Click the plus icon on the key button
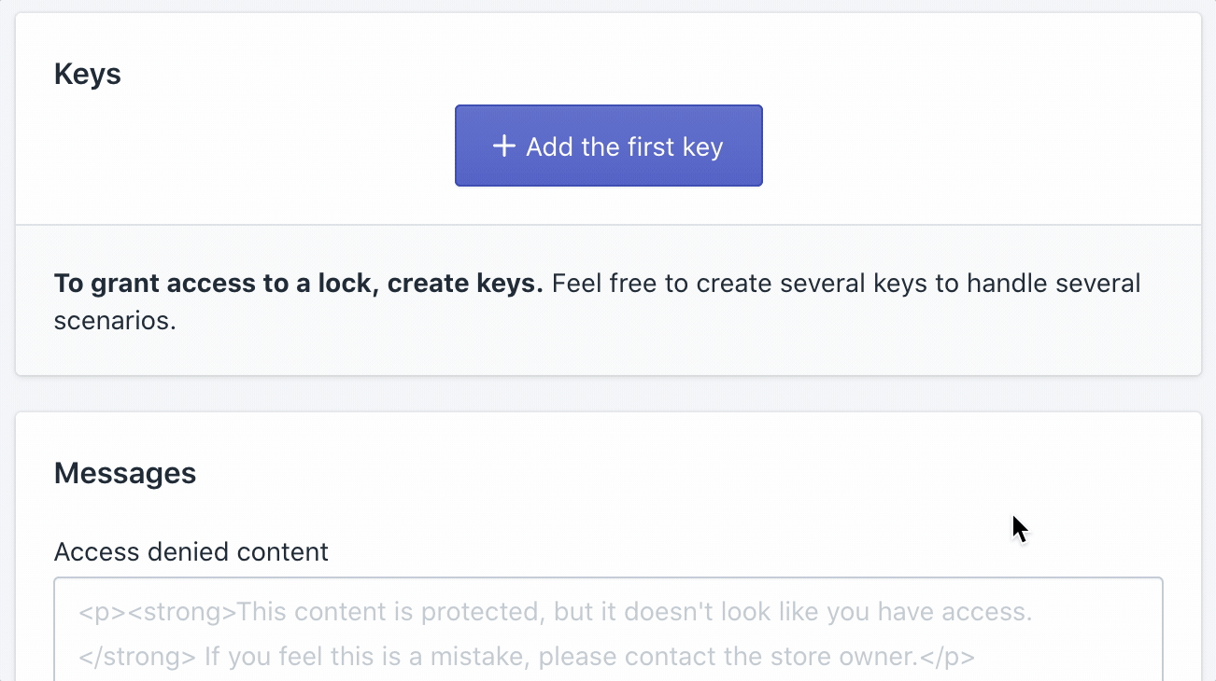The height and width of the screenshot is (681, 1216). (x=503, y=146)
